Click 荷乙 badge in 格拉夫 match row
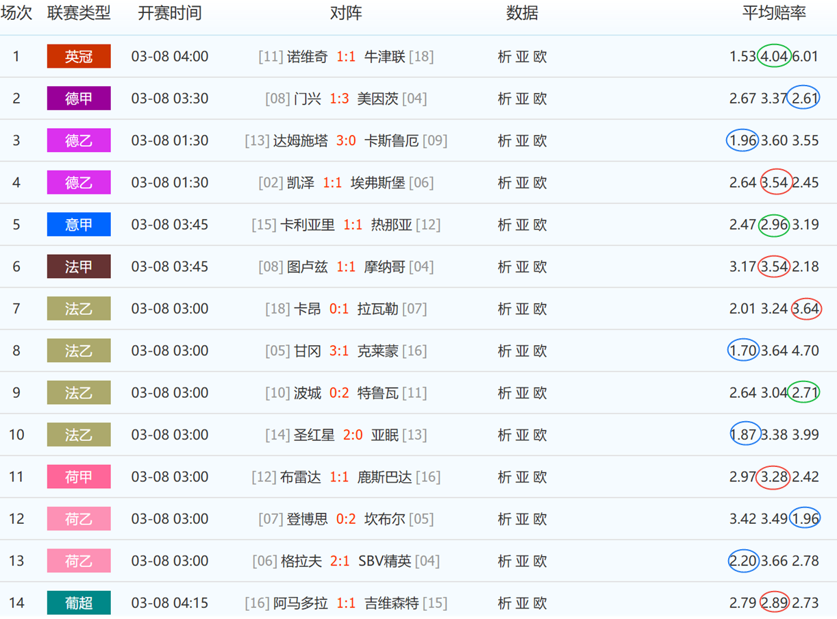Viewport: 837px width, 619px height. click(x=79, y=561)
